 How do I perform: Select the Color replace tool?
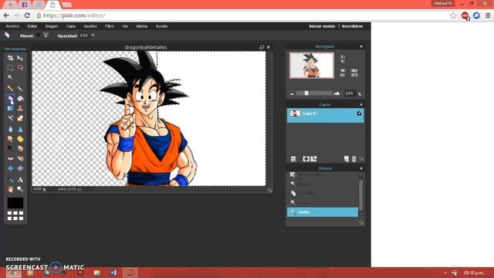tap(10, 118)
